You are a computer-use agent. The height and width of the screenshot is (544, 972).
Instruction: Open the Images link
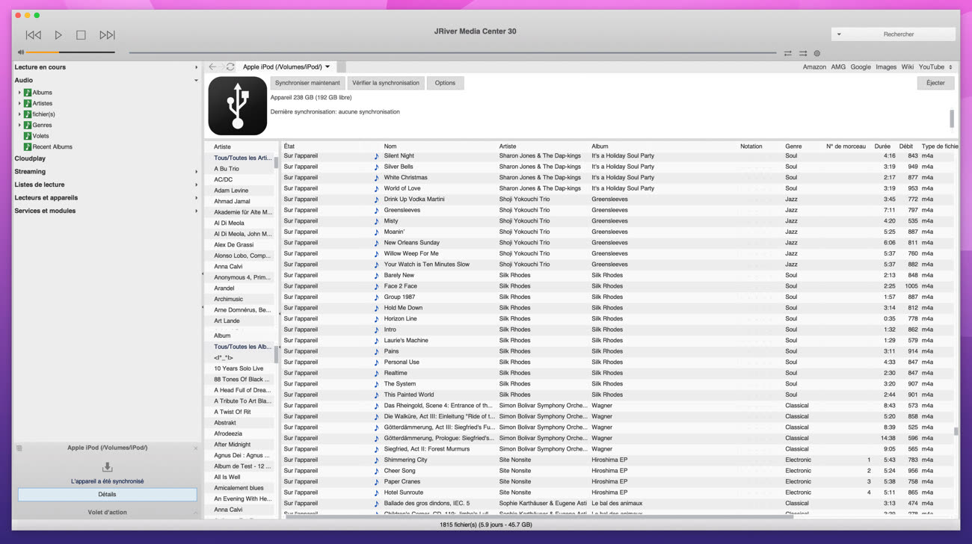pyautogui.click(x=886, y=67)
